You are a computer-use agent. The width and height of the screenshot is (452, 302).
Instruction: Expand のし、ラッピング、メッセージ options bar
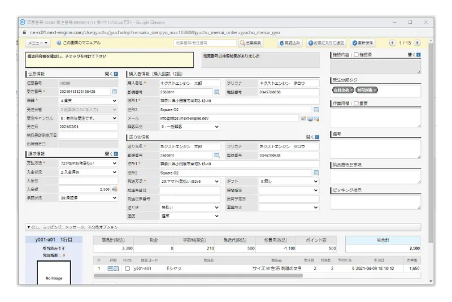point(223,227)
